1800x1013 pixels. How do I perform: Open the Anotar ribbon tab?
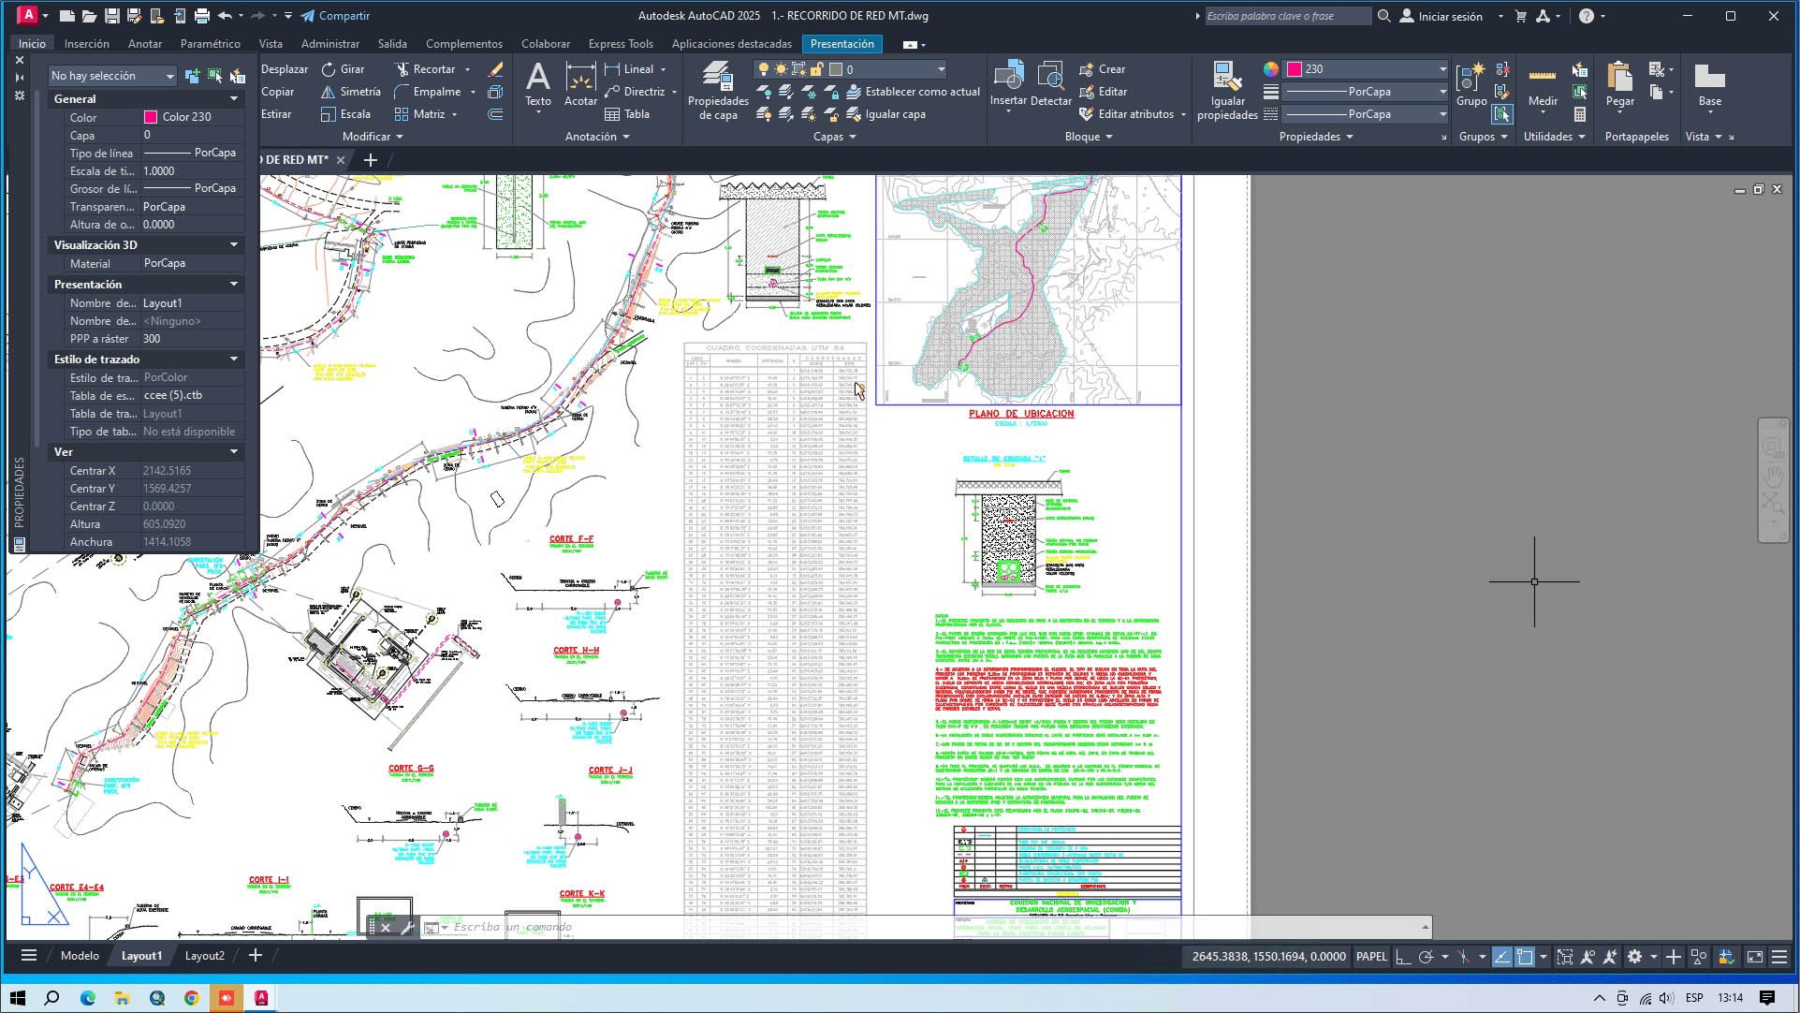144,44
